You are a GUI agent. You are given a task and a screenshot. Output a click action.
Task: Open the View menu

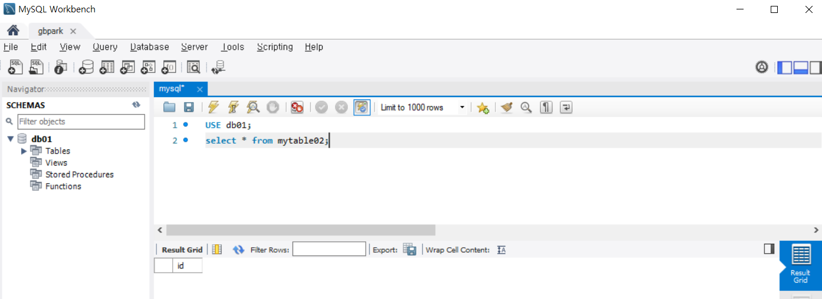pyautogui.click(x=70, y=46)
